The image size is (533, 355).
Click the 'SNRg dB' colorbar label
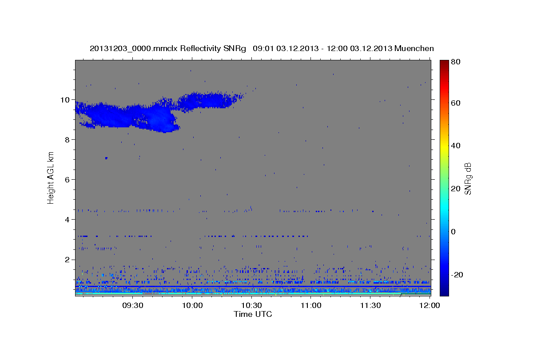pos(467,178)
